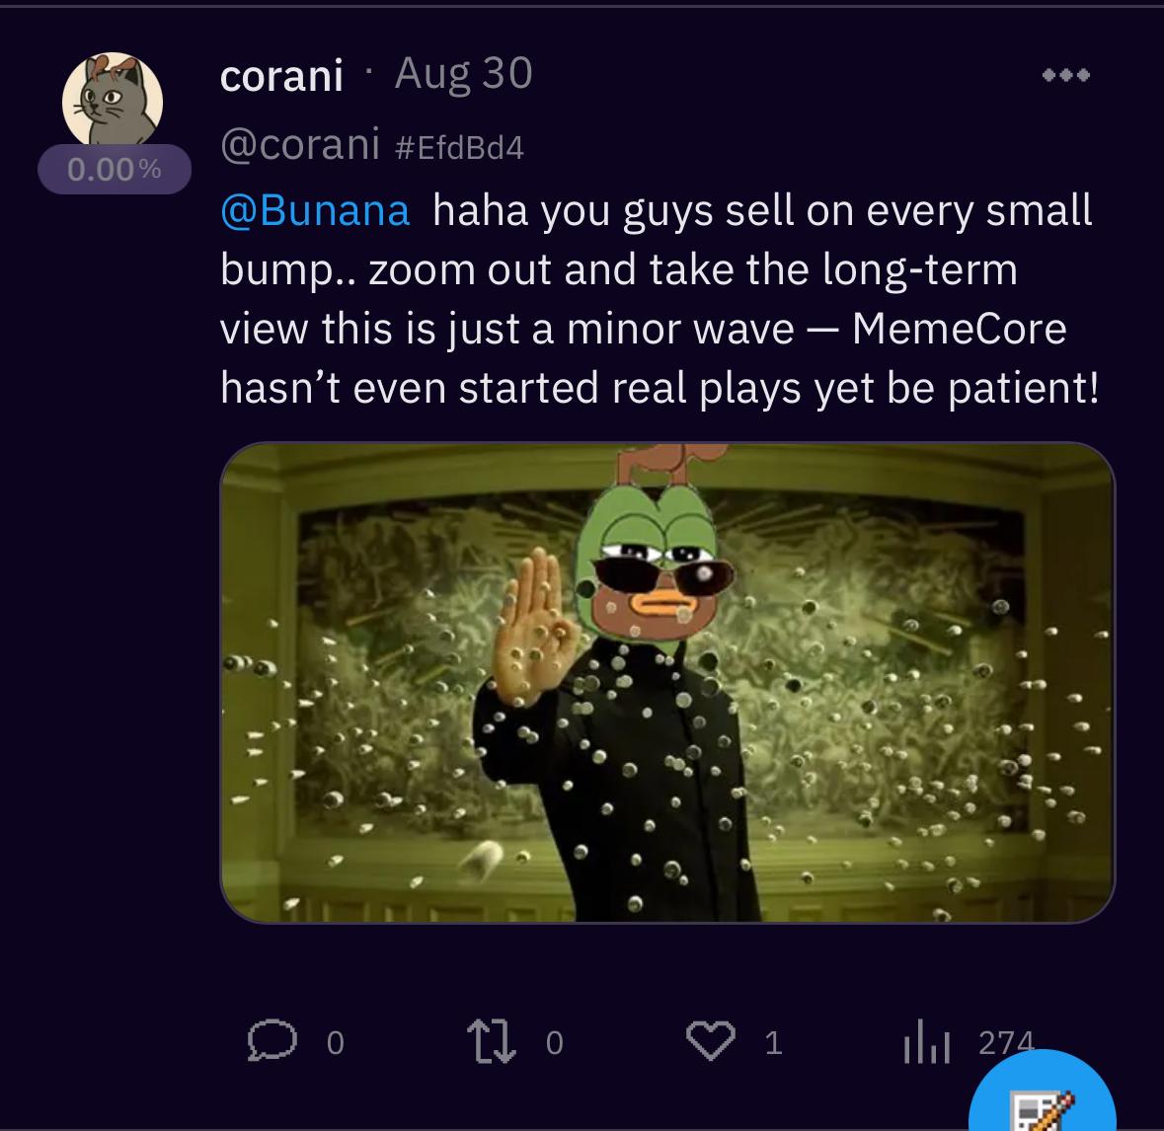Click the reply speech bubble icon
The width and height of the screenshot is (1164, 1131).
pos(272,1041)
